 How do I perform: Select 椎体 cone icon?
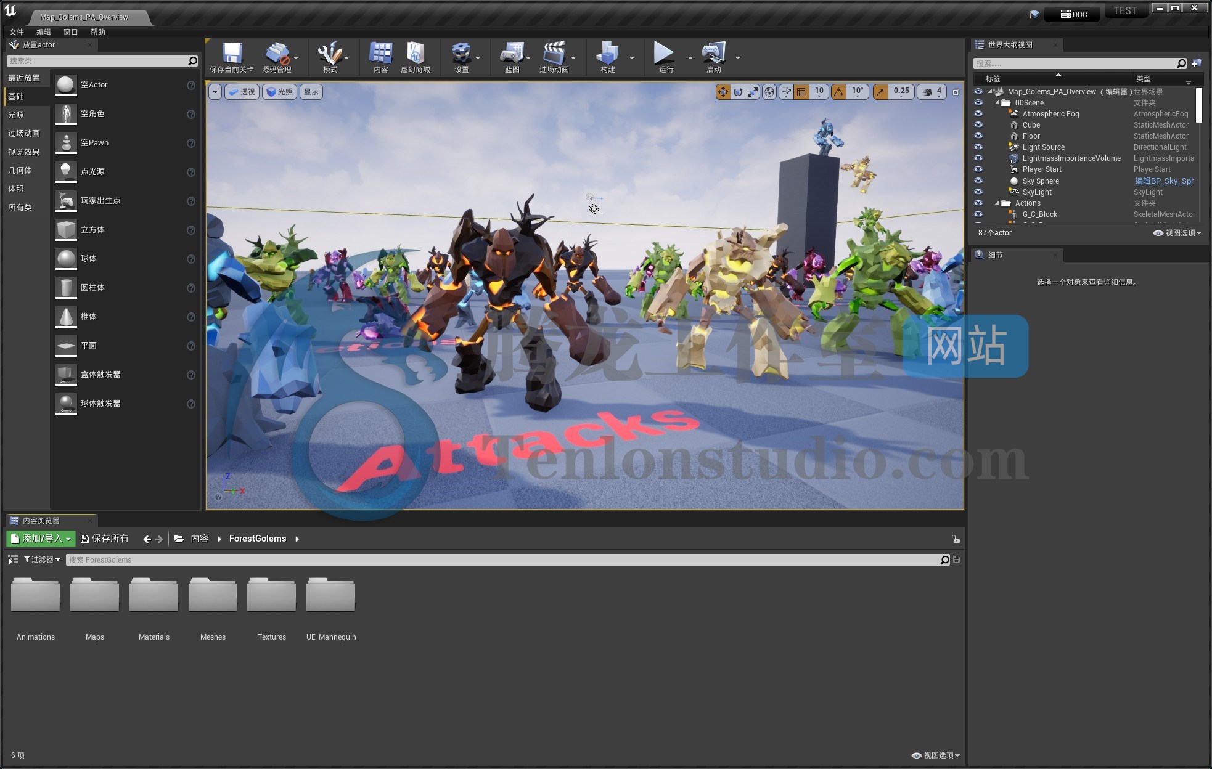66,317
